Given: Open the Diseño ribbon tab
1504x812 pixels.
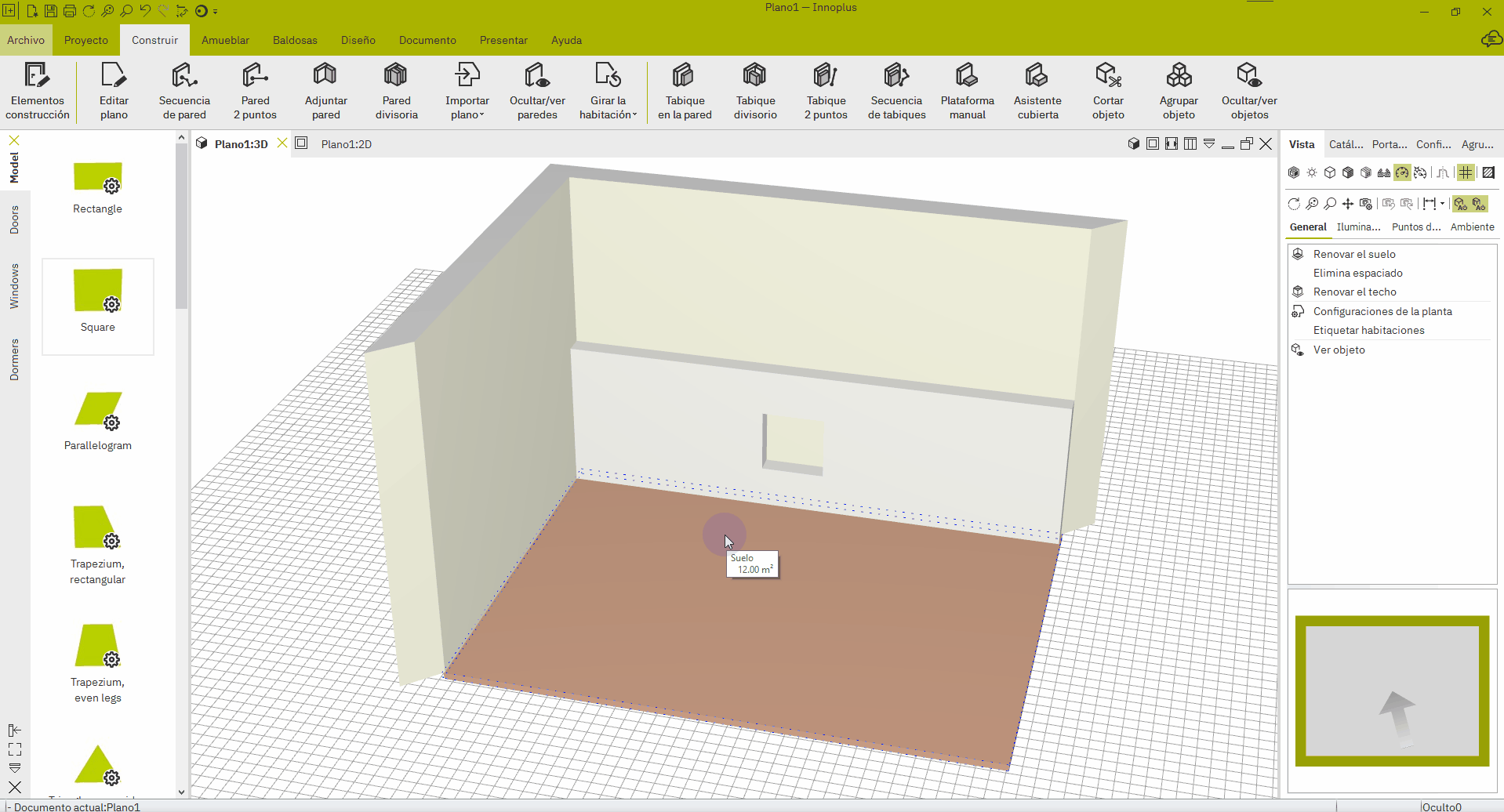Looking at the screenshot, I should point(358,40).
